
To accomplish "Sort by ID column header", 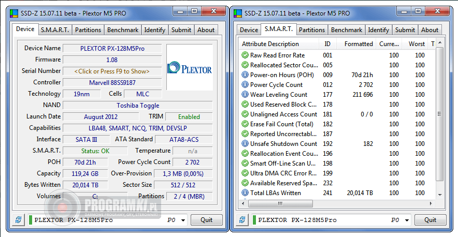I will pyautogui.click(x=327, y=44).
